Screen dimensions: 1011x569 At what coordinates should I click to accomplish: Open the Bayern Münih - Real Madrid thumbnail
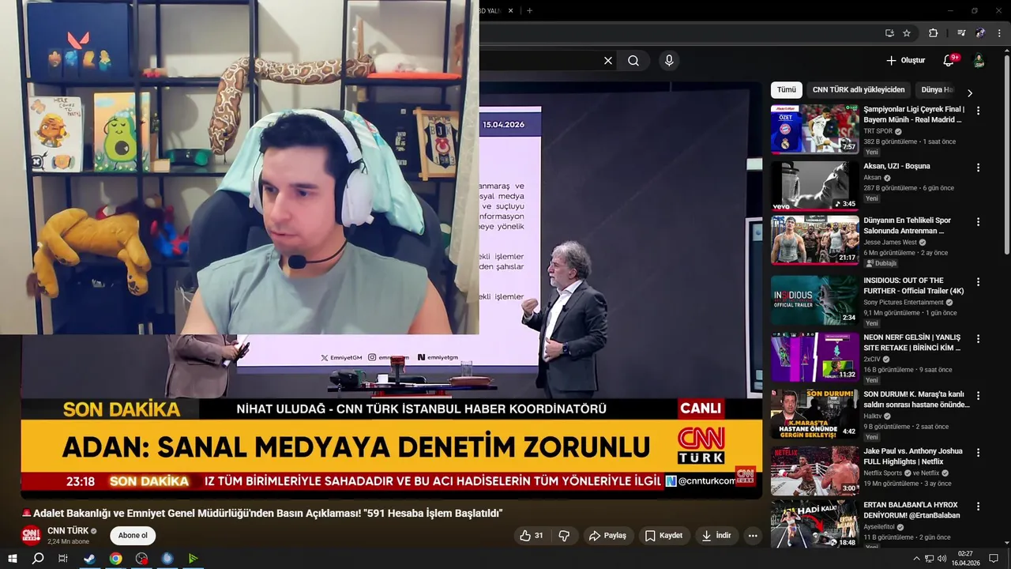(814, 129)
